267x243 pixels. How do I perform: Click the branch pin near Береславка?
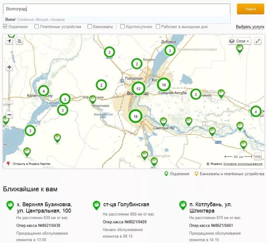[x=93, y=99]
